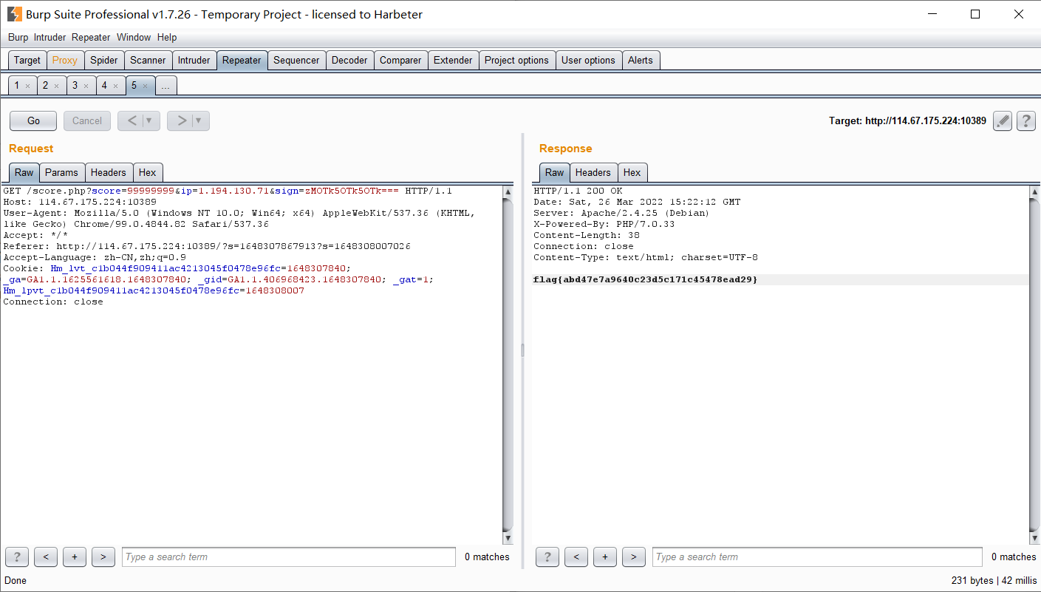Select Repeater request tab 1

point(17,86)
